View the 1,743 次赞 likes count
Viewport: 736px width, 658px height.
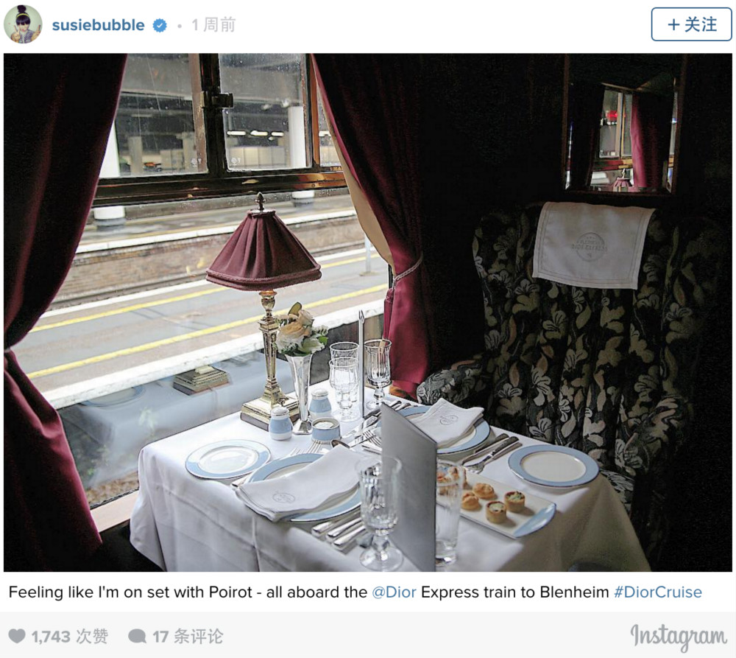(x=69, y=637)
